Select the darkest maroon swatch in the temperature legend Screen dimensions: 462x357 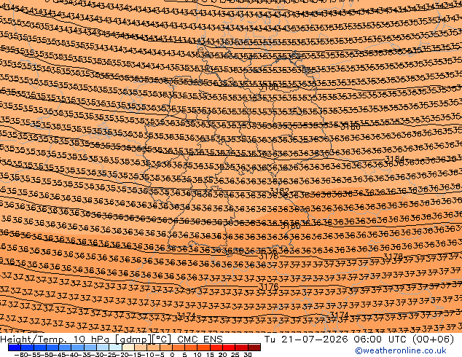point(254,348)
